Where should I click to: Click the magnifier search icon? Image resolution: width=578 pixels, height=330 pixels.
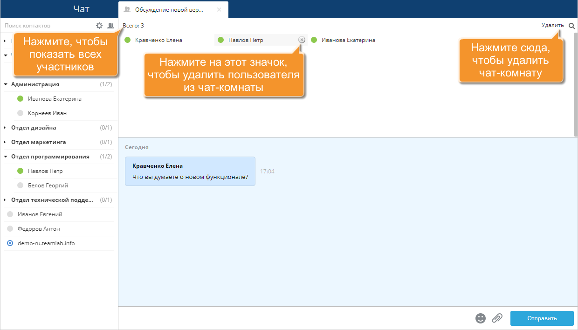pyautogui.click(x=571, y=26)
